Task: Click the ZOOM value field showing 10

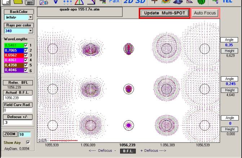Action: pos(25,134)
